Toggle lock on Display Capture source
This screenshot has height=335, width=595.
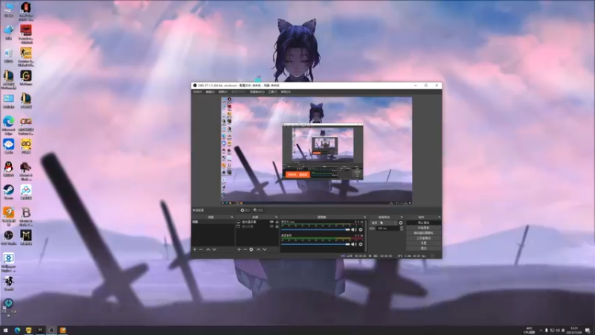pos(277,222)
